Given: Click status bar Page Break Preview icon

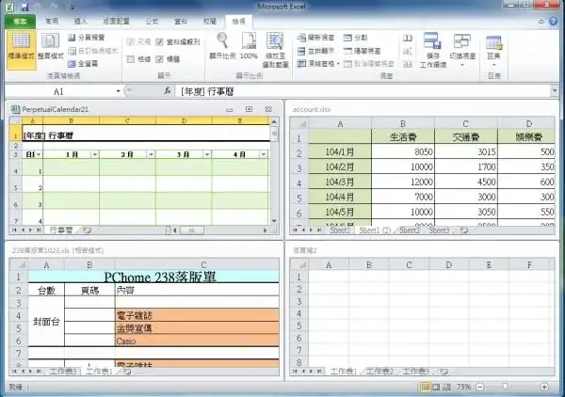Looking at the screenshot, I should pos(446,387).
